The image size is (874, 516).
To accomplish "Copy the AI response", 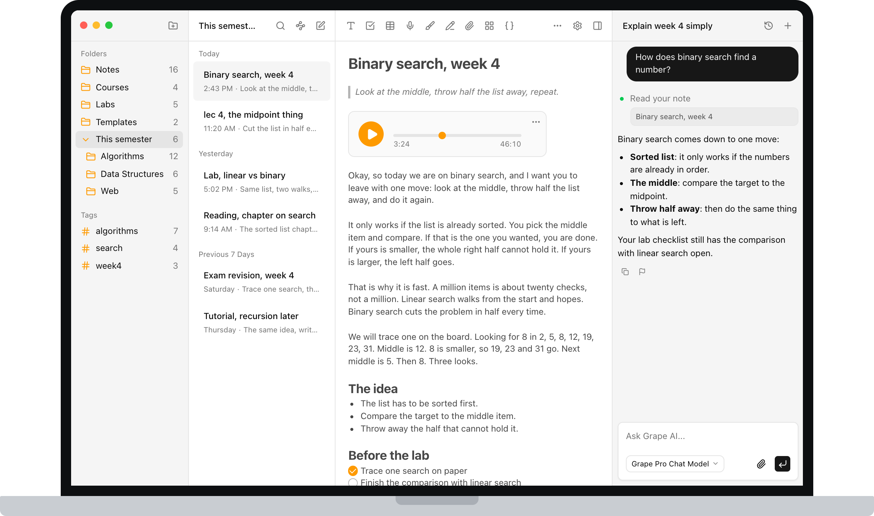I will tap(625, 272).
